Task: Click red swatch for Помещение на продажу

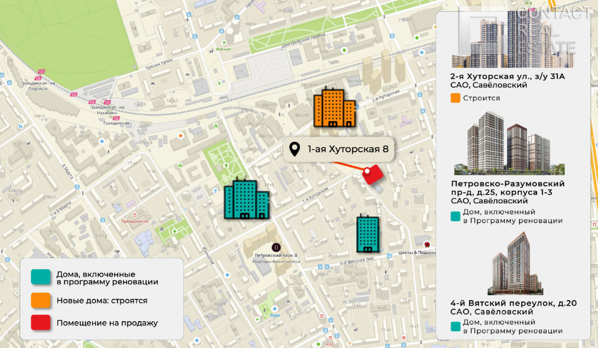Action: tap(40, 323)
